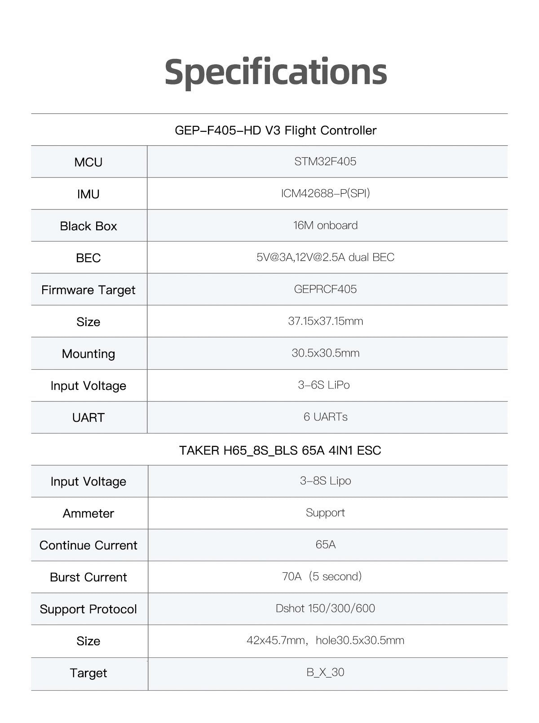Viewport: 539px width, 723px height.
Task: Click the Dshot 150/300/600 protocol value
Action: click(325, 608)
